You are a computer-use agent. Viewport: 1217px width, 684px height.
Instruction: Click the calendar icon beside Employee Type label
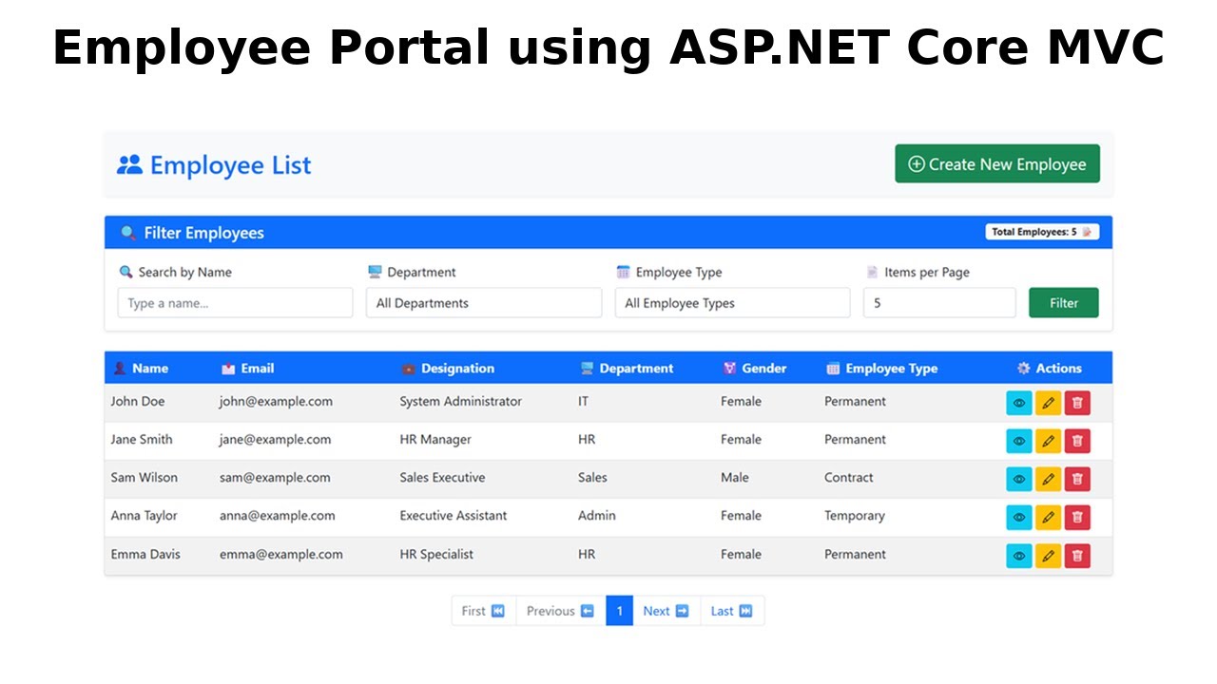coord(623,272)
